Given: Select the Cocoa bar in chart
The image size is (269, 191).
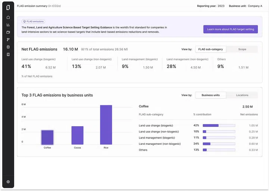Looking at the screenshot, I should coord(77,135).
